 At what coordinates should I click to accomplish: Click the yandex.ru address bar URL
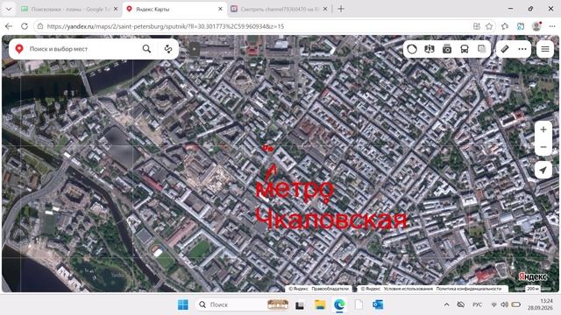(166, 26)
